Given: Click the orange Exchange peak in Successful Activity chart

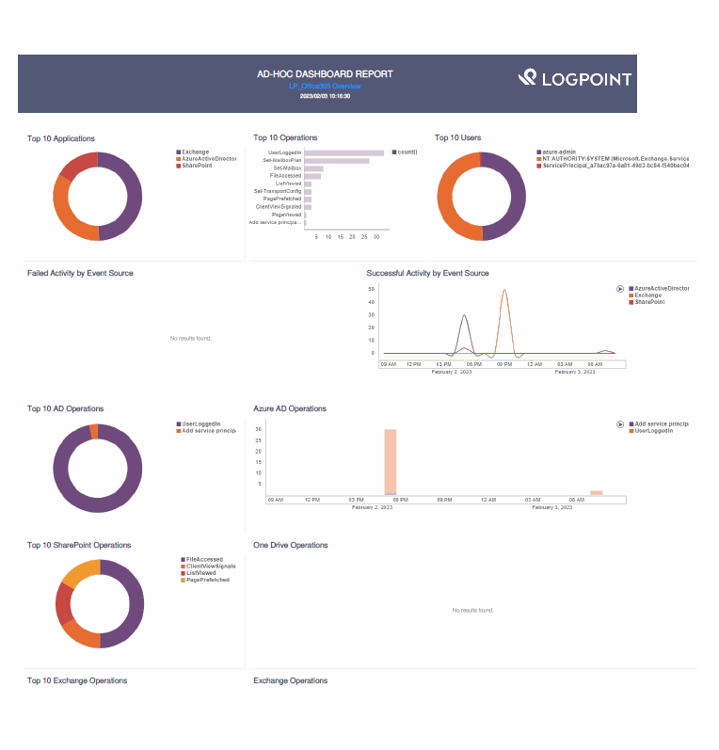Looking at the screenshot, I should click(x=504, y=291).
